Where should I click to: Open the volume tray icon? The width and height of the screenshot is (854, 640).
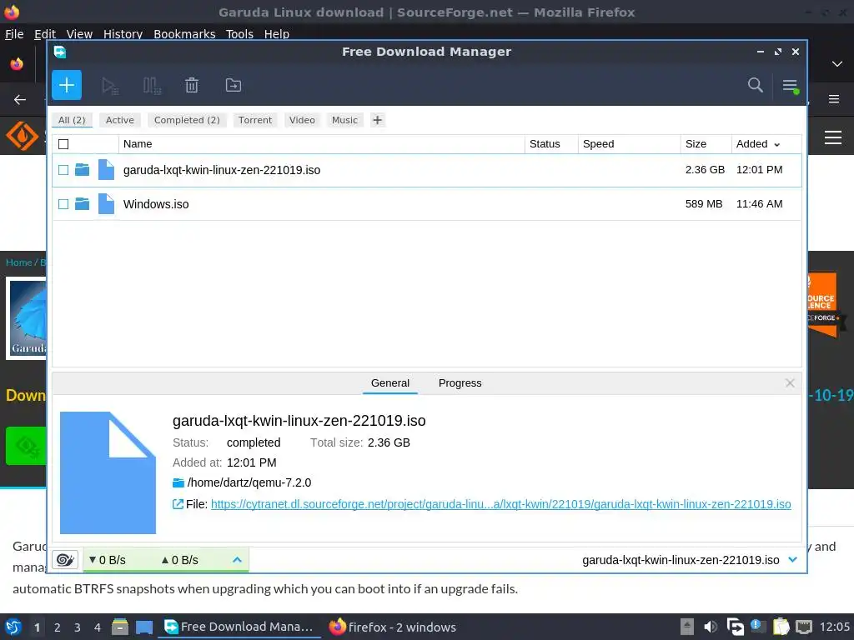click(x=711, y=627)
